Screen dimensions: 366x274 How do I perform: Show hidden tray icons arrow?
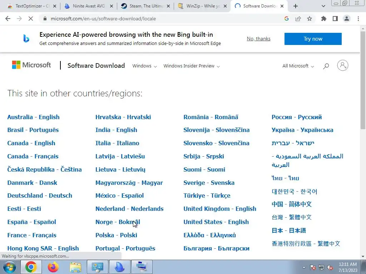point(304,267)
